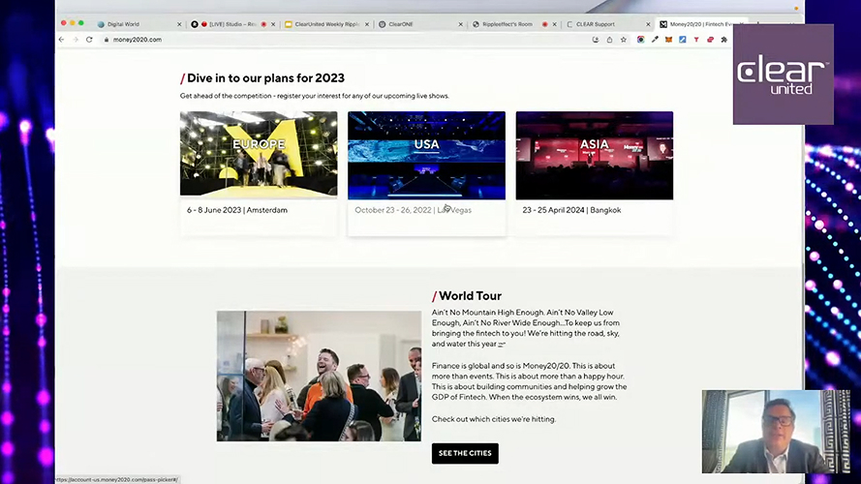This screenshot has height=484, width=861.
Task: Click the share page icon in address bar
Action: point(609,40)
